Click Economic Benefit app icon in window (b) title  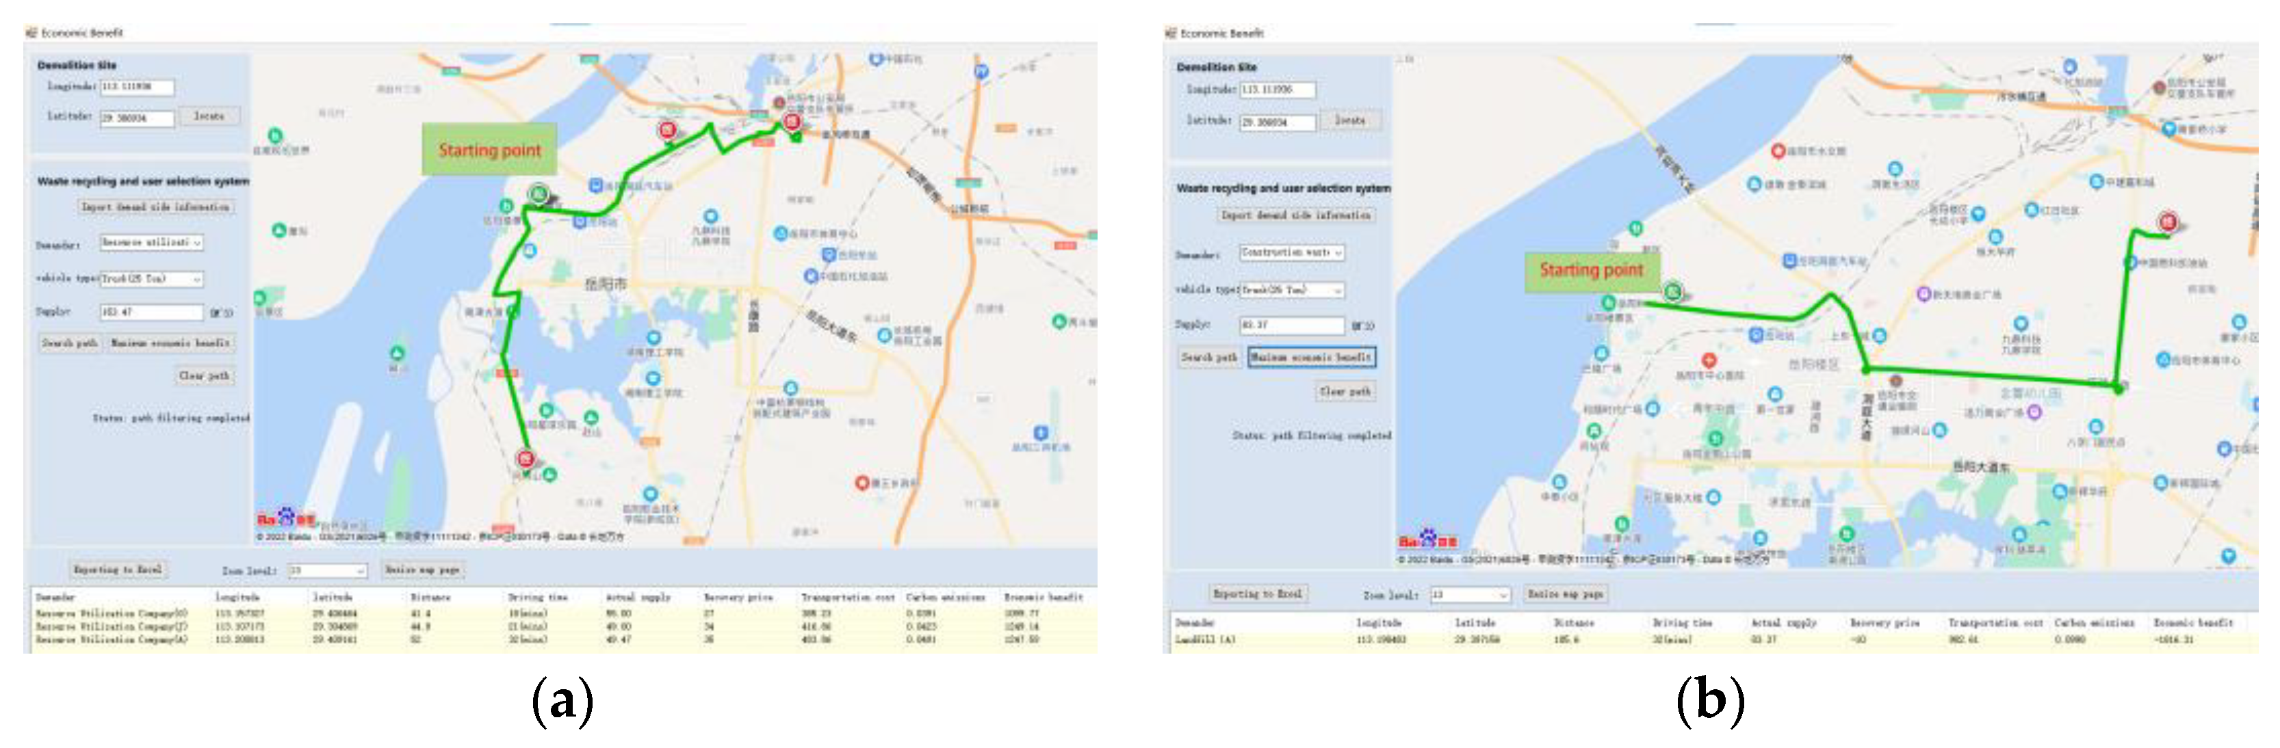(1170, 33)
